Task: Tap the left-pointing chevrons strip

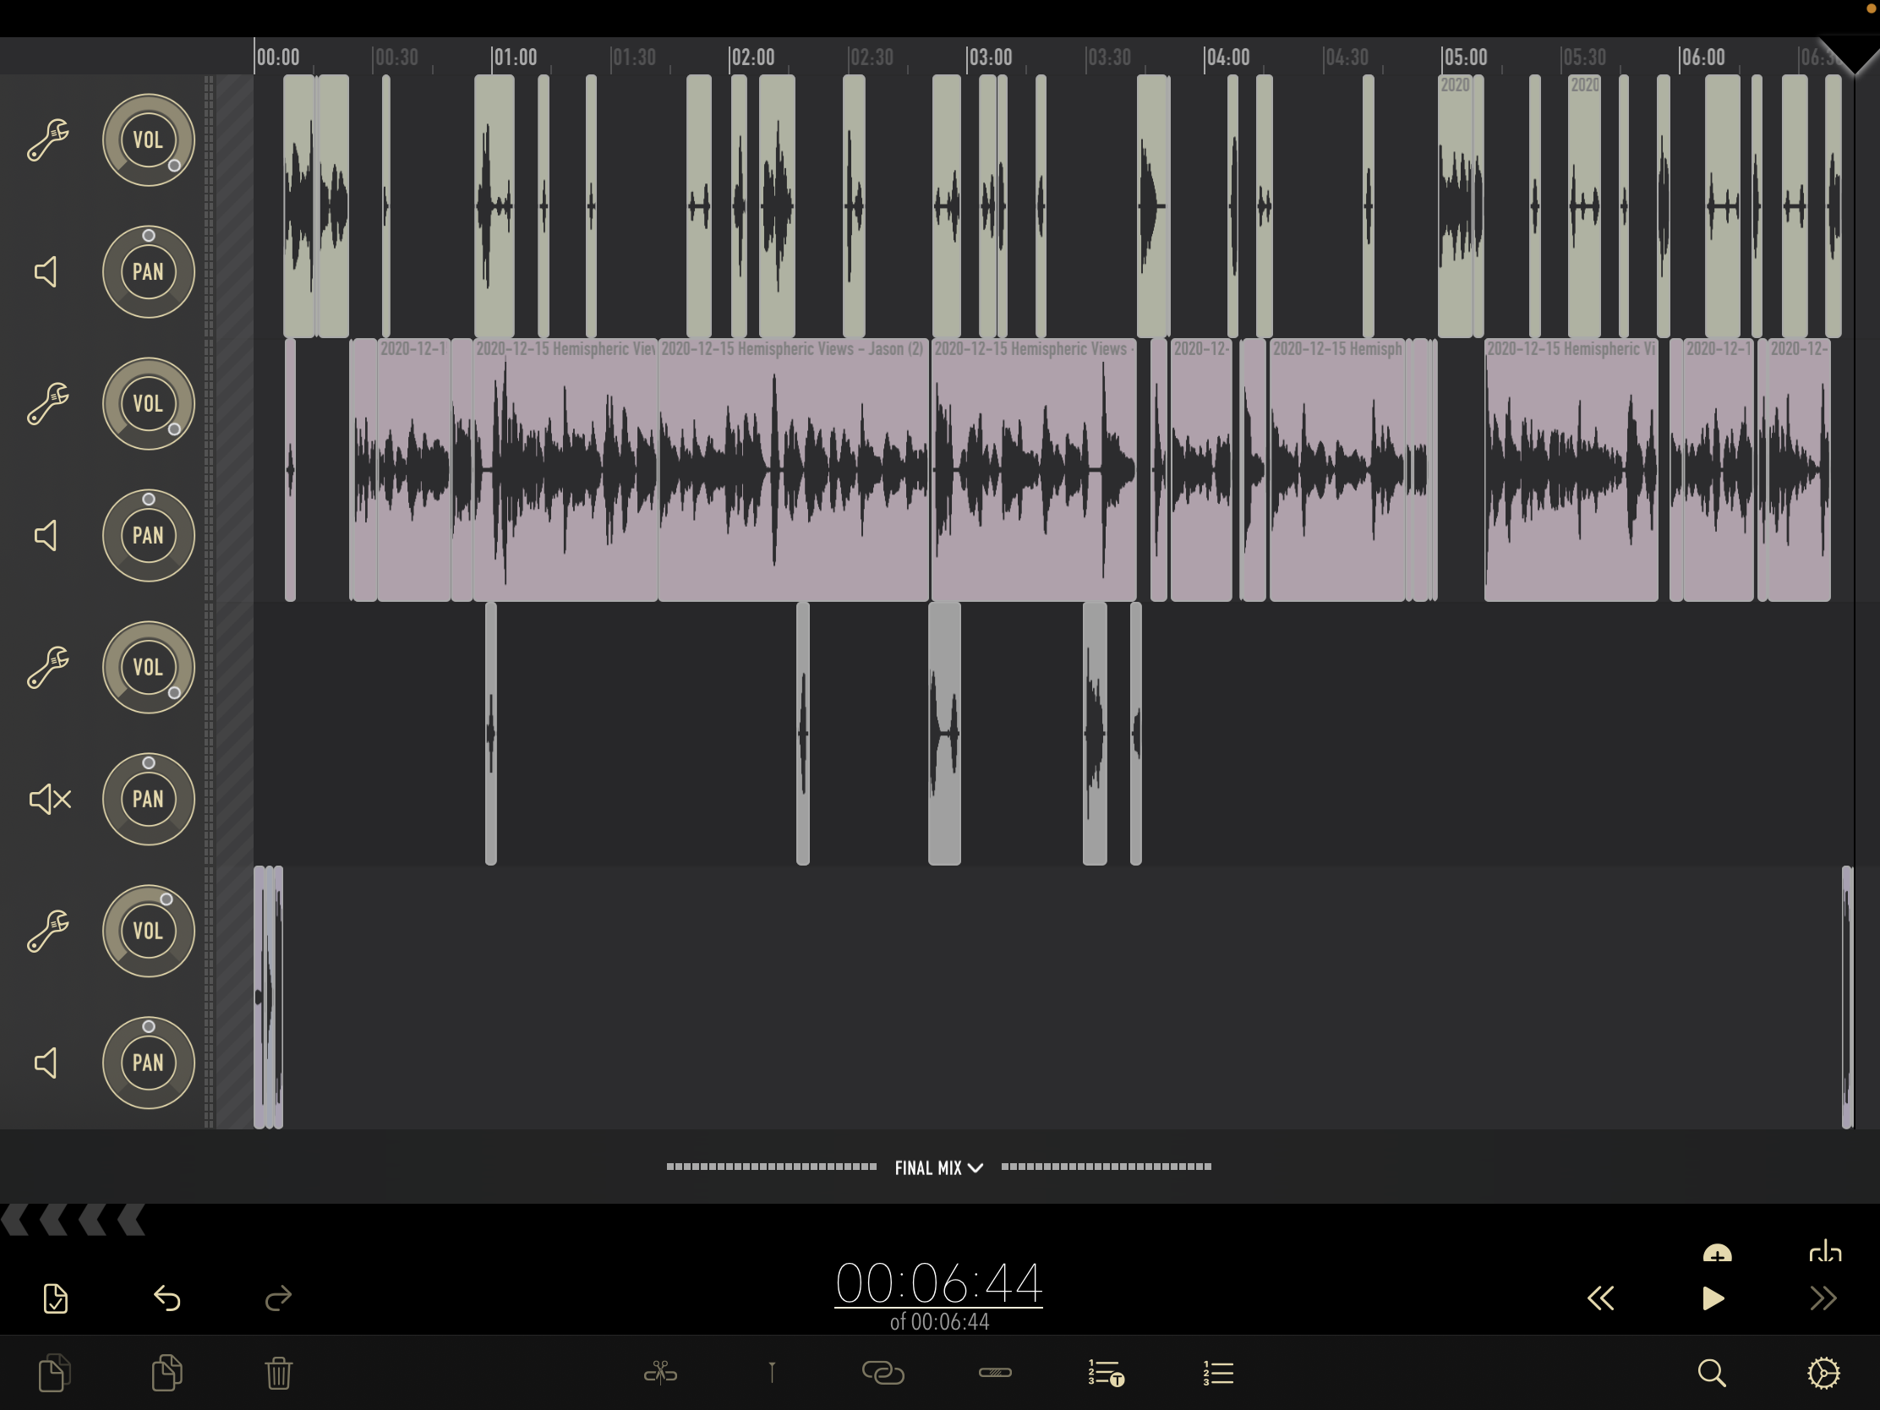Action: point(74,1220)
